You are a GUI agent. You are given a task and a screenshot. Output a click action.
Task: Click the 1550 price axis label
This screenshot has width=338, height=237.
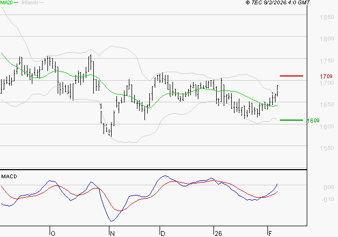(x=327, y=148)
